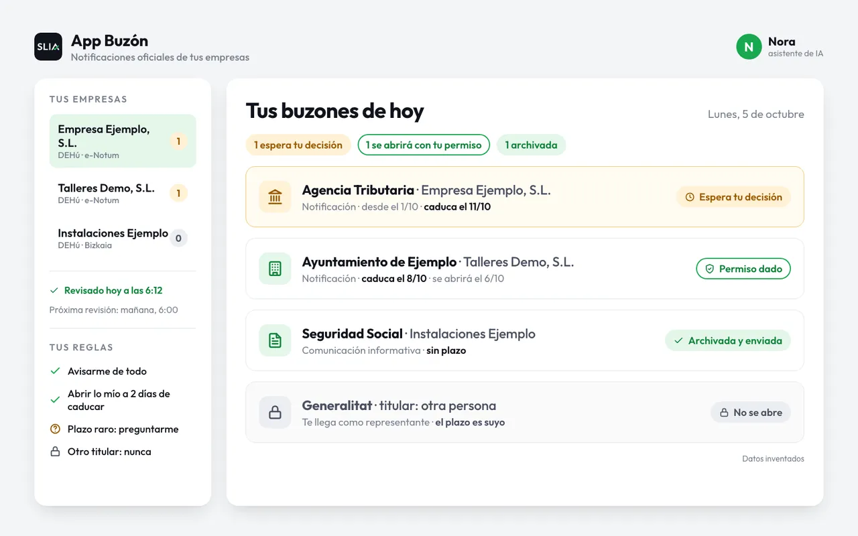Screen dimensions: 858x536
Task: Click 'Próxima revisión: mañana, 6:00' text
Action: point(114,310)
